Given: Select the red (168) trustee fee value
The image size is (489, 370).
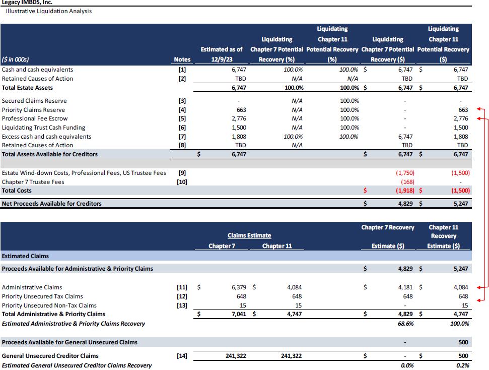Looking at the screenshot, I should (x=407, y=182).
